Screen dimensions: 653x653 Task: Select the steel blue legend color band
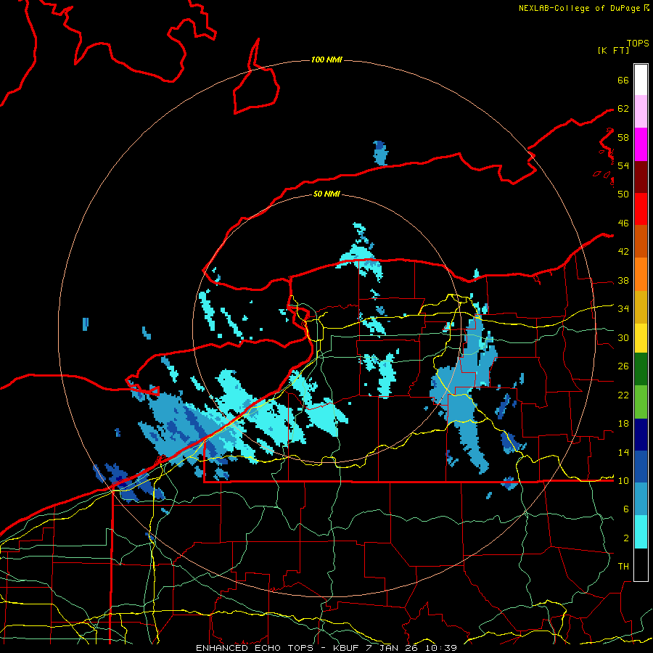click(x=641, y=499)
